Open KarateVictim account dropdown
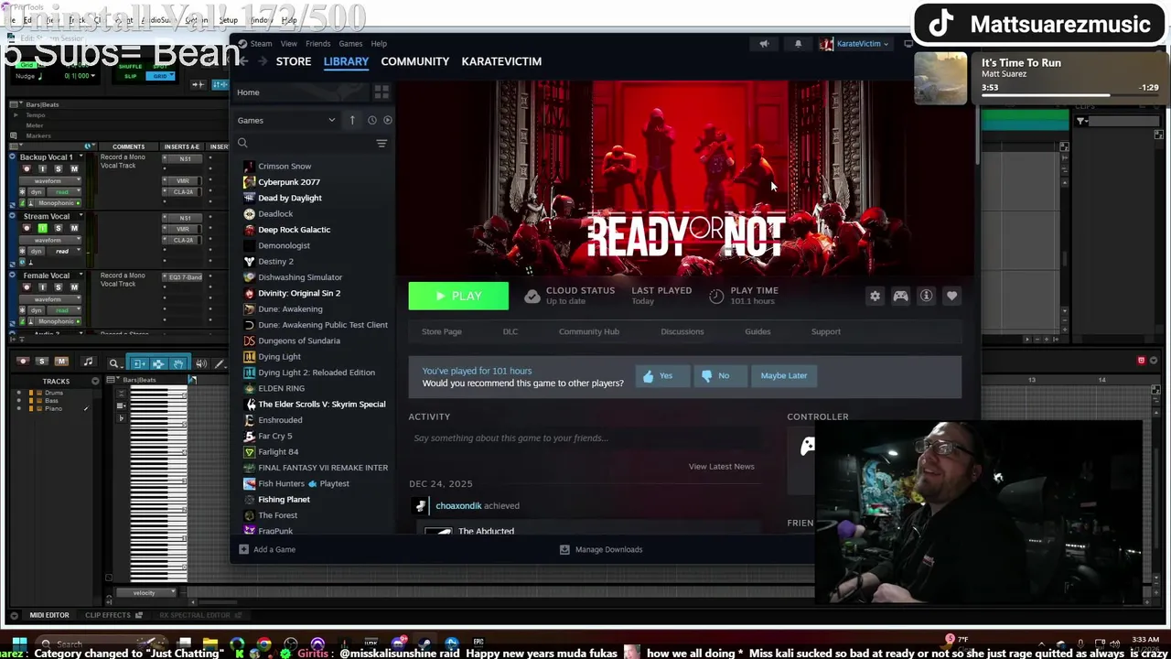Viewport: 1171px width, 659px height. (855, 43)
